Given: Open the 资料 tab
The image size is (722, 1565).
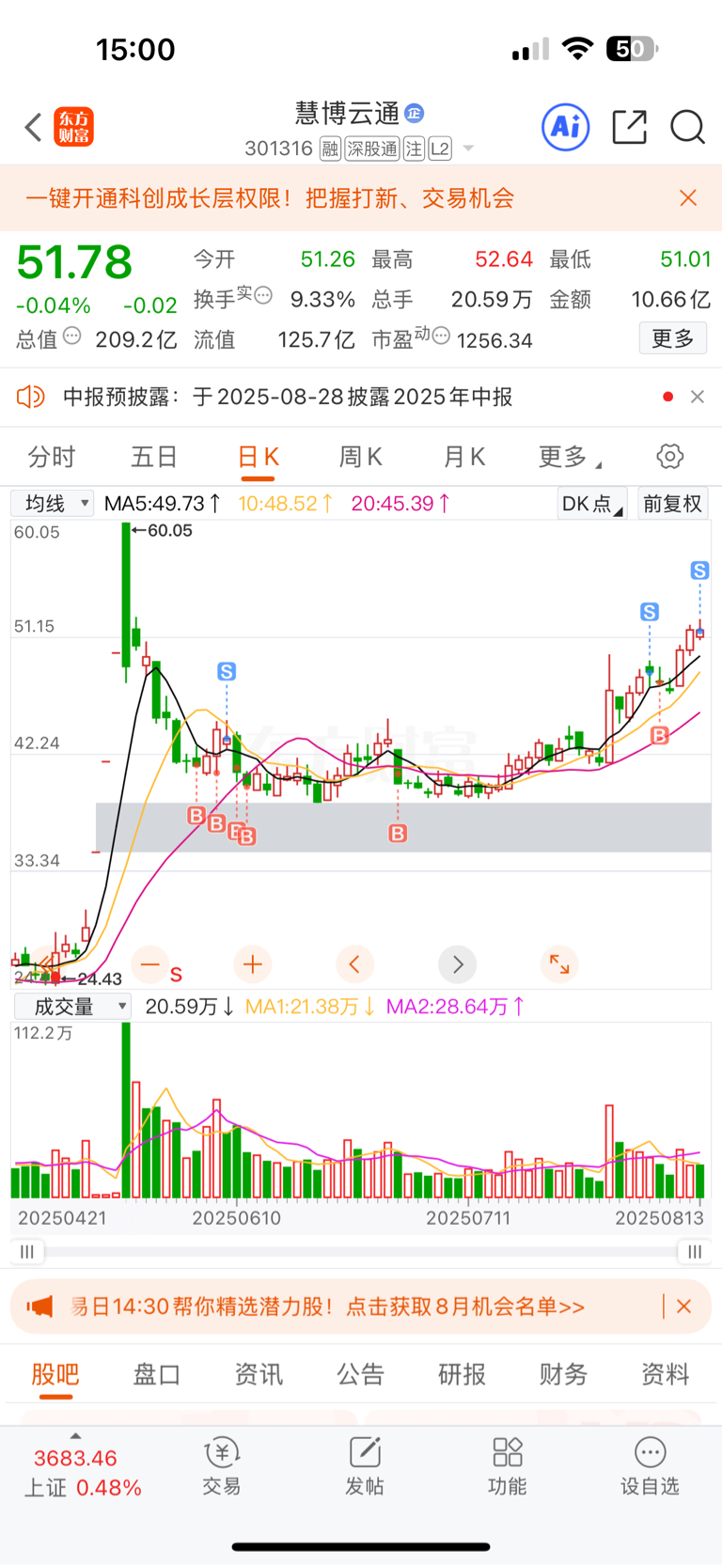Looking at the screenshot, I should [x=665, y=1374].
